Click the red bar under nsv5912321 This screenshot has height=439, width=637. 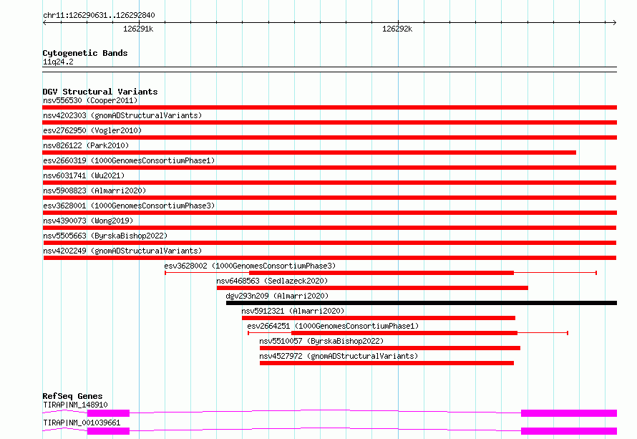tap(378, 318)
